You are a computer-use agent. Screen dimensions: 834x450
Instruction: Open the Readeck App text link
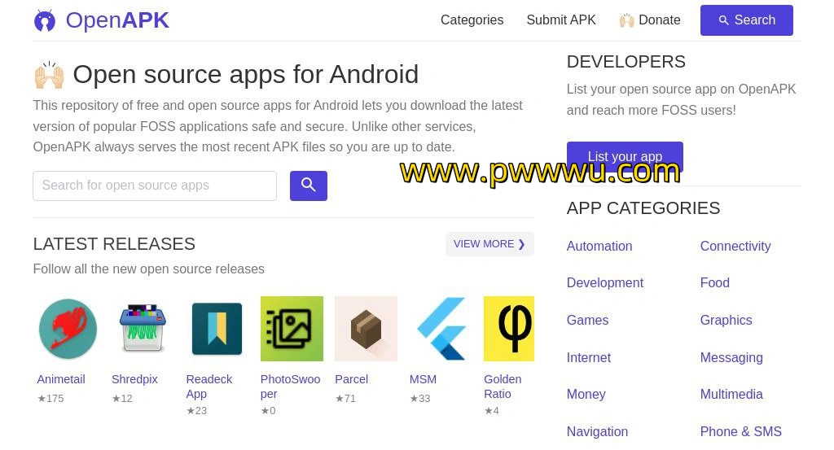209,387
